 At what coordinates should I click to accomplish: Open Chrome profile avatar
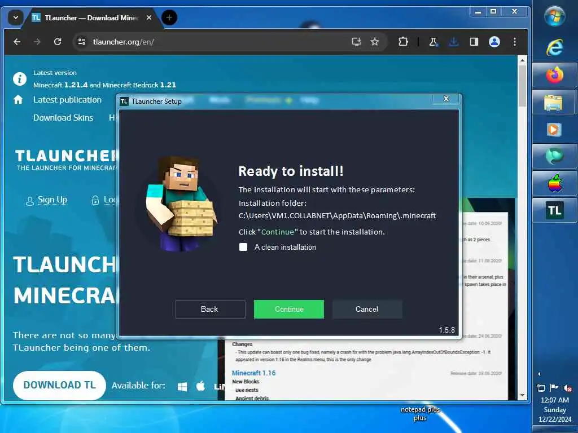[494, 42]
